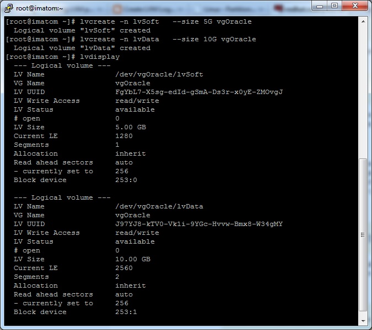Click 'Logical volume "lvSoft" created' message

82,30
